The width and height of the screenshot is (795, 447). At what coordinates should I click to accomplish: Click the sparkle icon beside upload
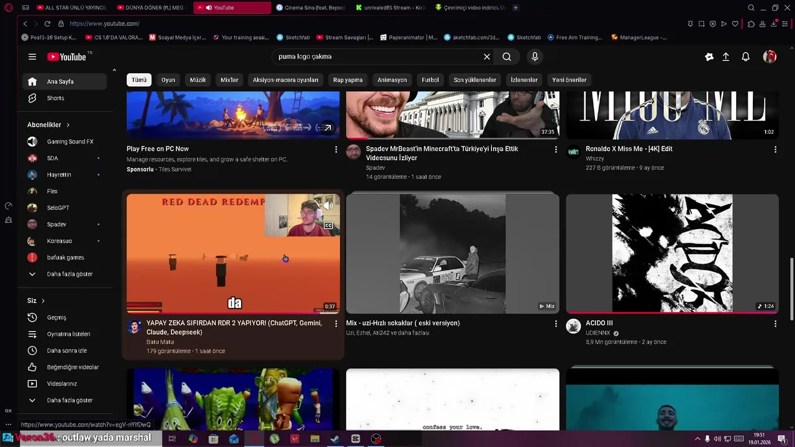click(x=709, y=56)
